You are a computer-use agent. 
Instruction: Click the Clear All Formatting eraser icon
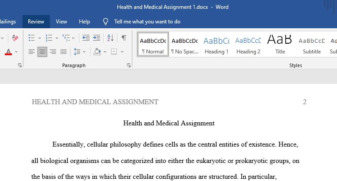tap(15, 38)
